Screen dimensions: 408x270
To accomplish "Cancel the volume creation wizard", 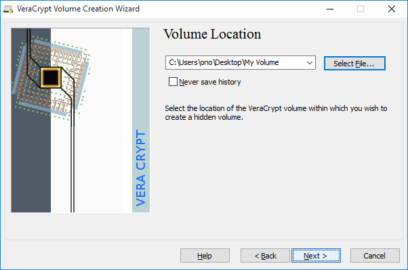I will pyautogui.click(x=375, y=256).
